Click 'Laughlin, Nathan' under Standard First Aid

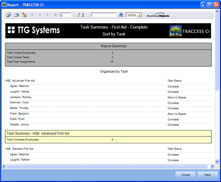pyautogui.click(x=20, y=160)
